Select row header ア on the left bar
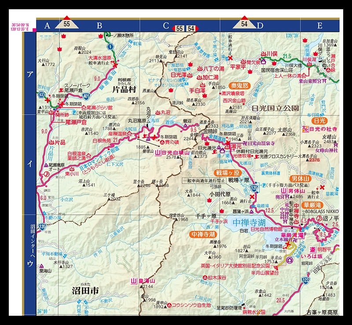The height and width of the screenshot is (325, 352). point(29,74)
